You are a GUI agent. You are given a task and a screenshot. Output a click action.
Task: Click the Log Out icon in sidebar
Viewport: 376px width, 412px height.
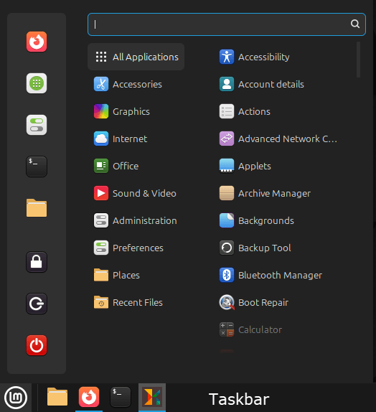pyautogui.click(x=37, y=304)
